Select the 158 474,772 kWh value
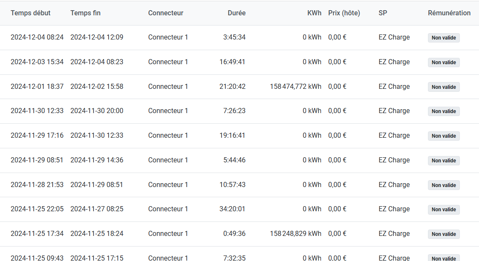 point(295,87)
